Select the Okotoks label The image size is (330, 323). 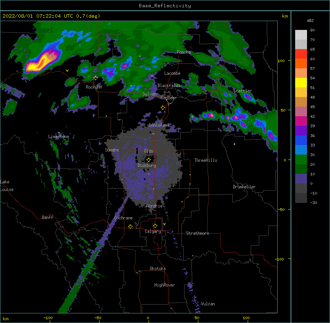coord(158,269)
